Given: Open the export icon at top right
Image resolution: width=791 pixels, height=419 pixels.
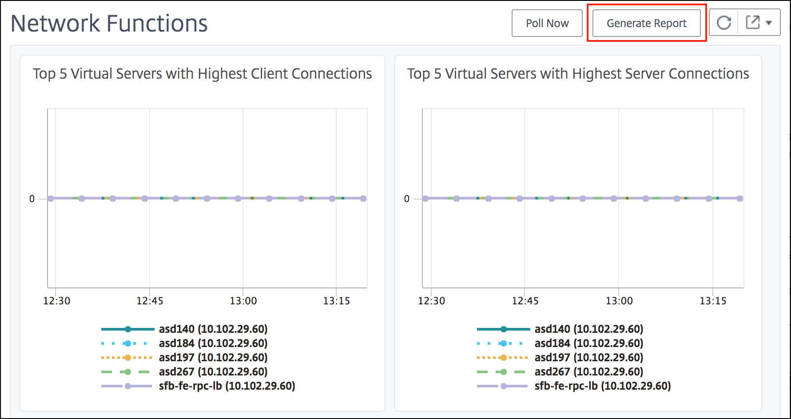Looking at the screenshot, I should pos(752,22).
